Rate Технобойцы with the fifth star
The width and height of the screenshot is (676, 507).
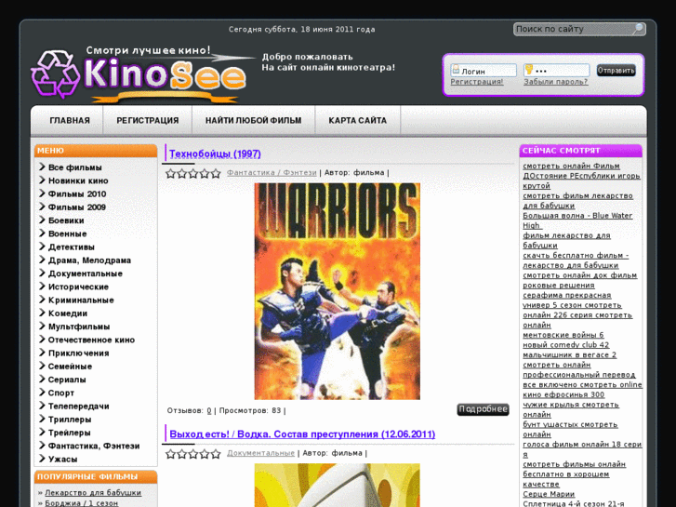pos(216,173)
